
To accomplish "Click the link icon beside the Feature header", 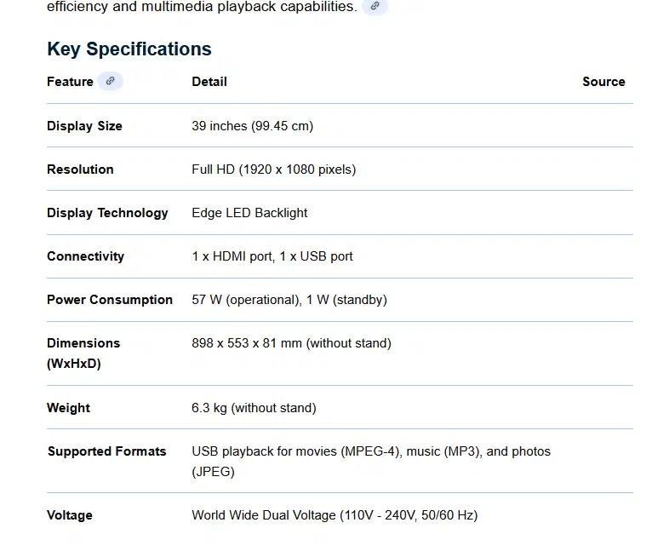I will [110, 82].
